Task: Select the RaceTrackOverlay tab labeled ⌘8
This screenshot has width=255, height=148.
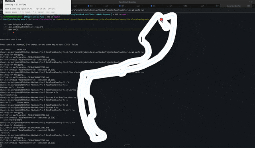Action: 236,6
